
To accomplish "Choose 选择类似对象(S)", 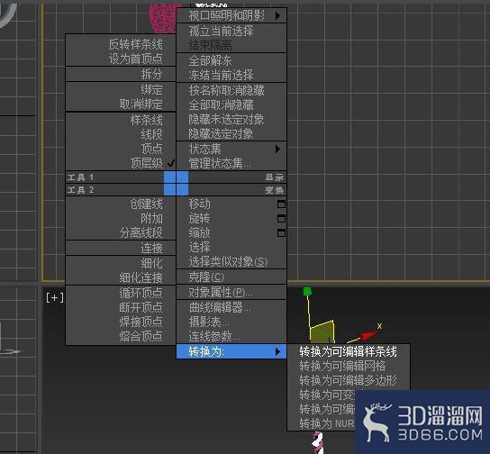I will 231,261.
